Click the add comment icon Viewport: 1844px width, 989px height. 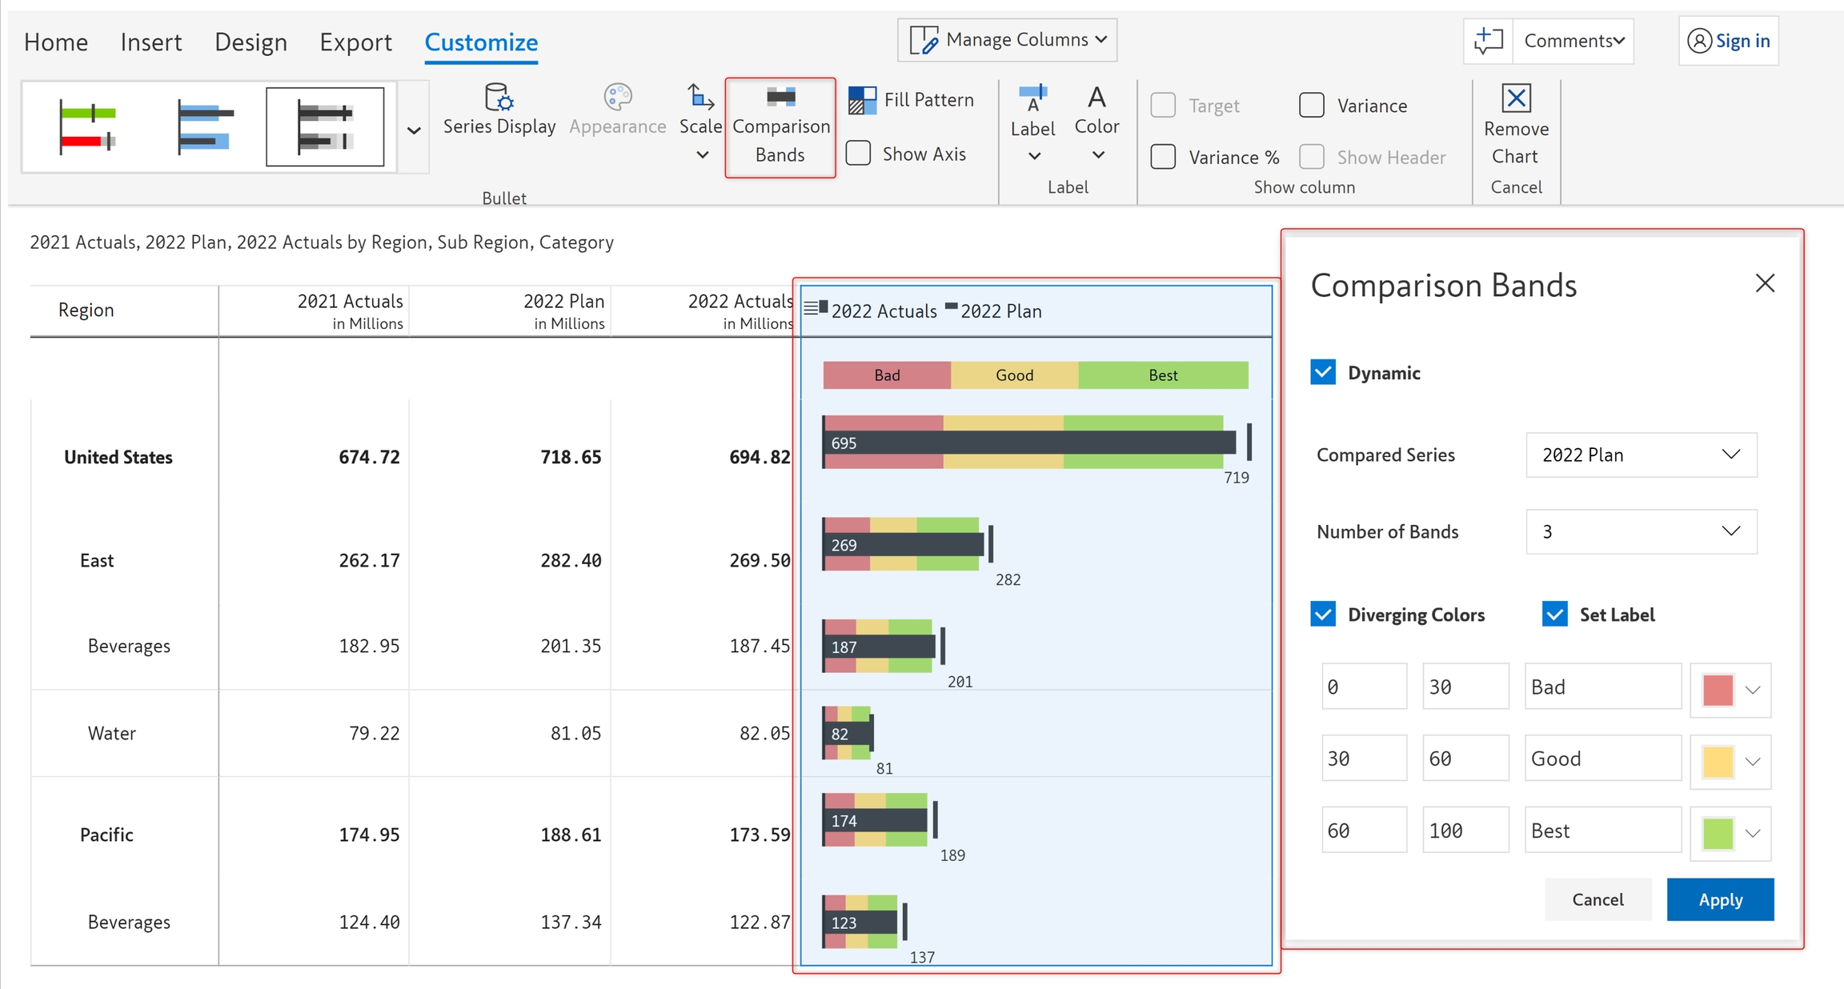pos(1488,41)
